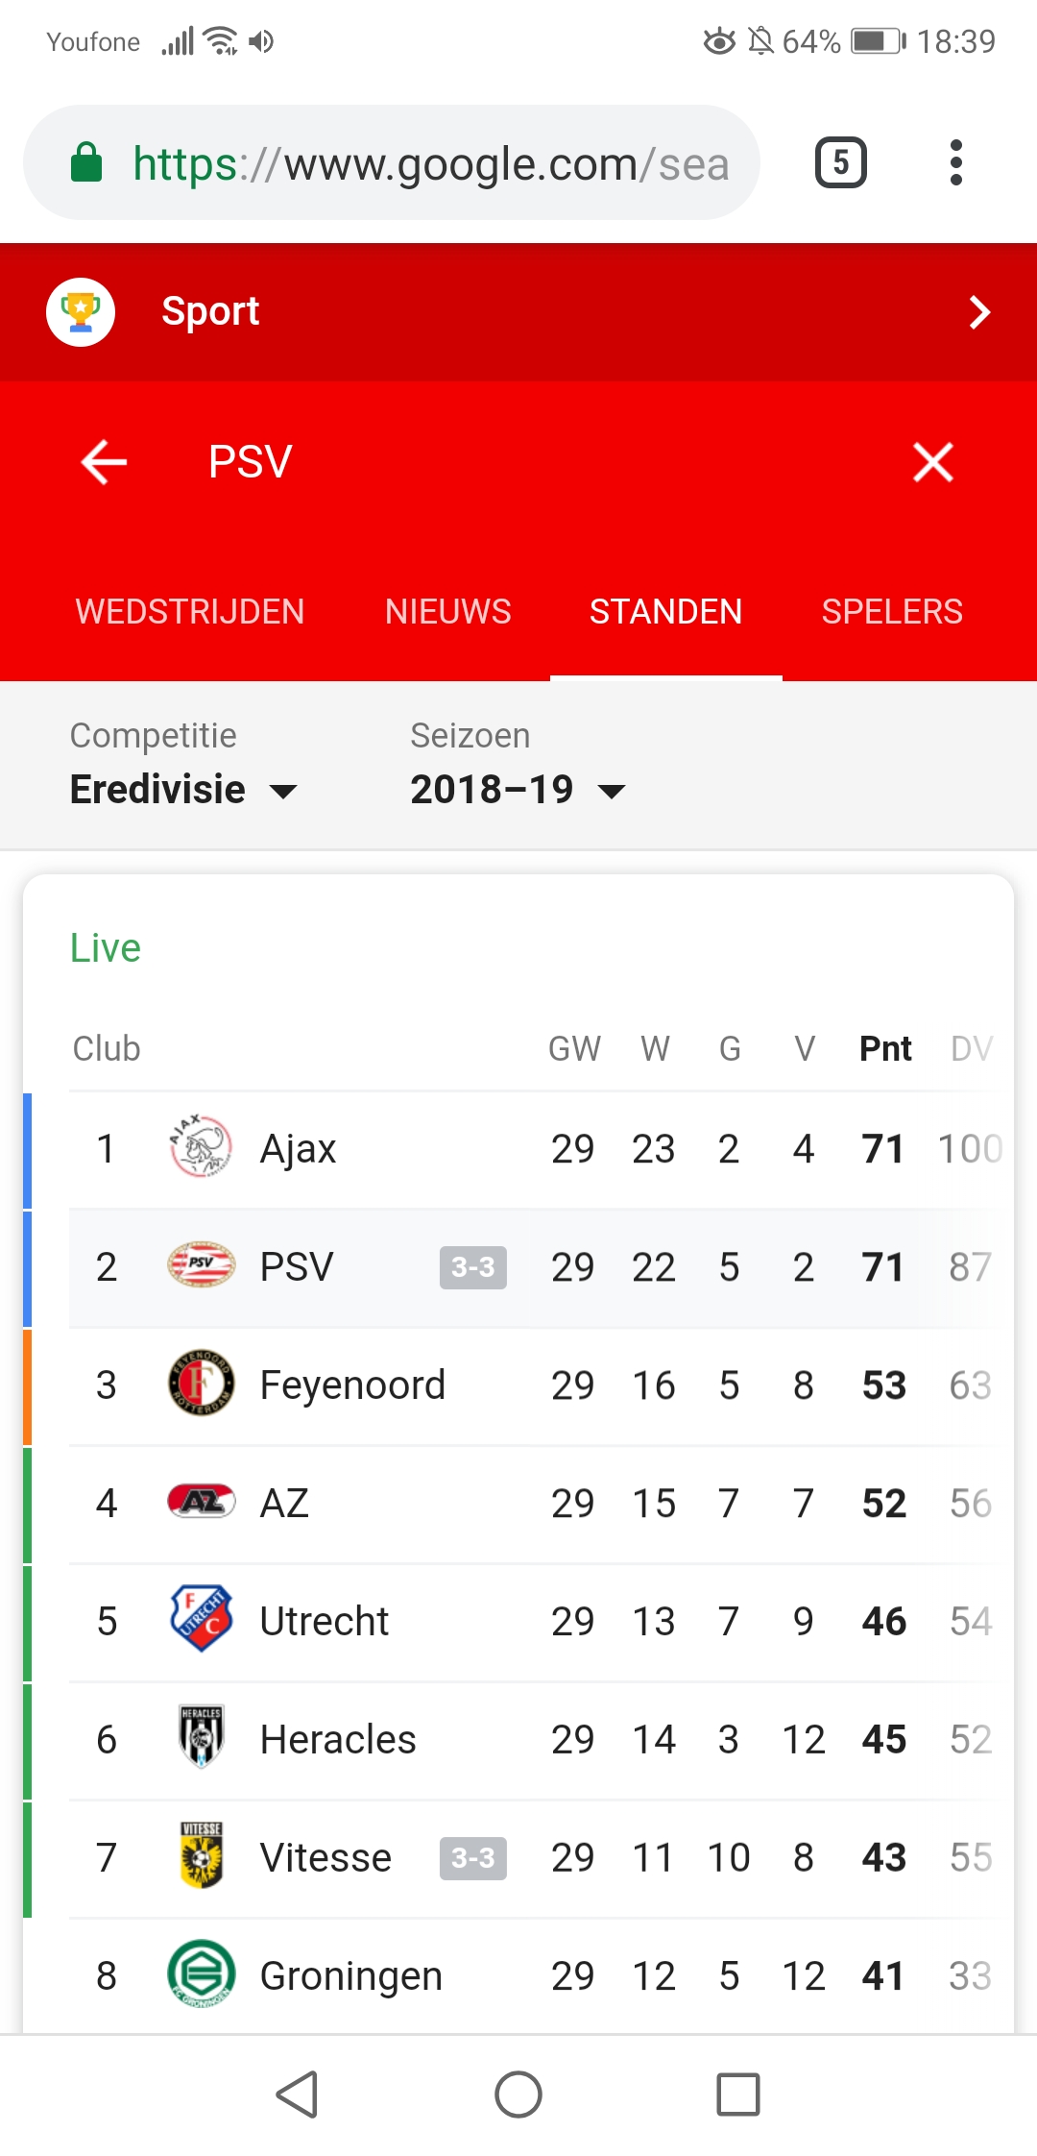1037x2156 pixels.
Task: Tap PSV's live 3-3 score badge
Action: pos(472,1267)
